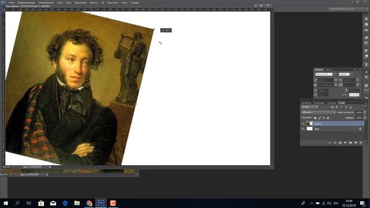This screenshot has height=208, width=370.
Task: Filter layers by pixel layers icon
Action: [x=332, y=107]
